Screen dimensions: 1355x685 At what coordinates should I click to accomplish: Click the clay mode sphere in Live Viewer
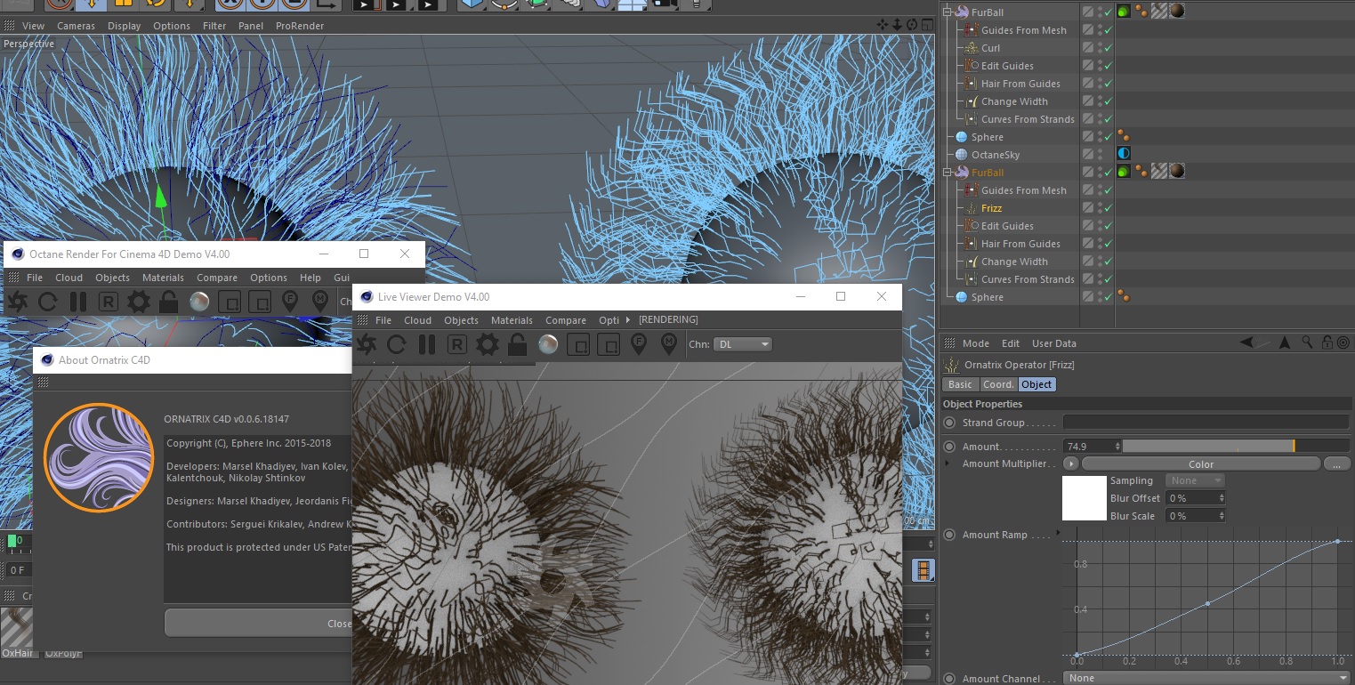pyautogui.click(x=548, y=344)
